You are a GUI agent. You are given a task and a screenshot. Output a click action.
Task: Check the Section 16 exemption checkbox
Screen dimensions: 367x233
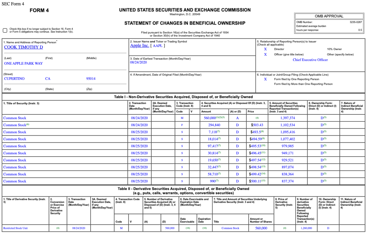[x=4, y=30]
